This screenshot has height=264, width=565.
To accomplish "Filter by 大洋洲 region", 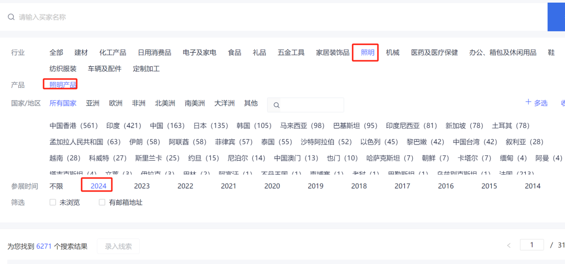I will coord(224,103).
